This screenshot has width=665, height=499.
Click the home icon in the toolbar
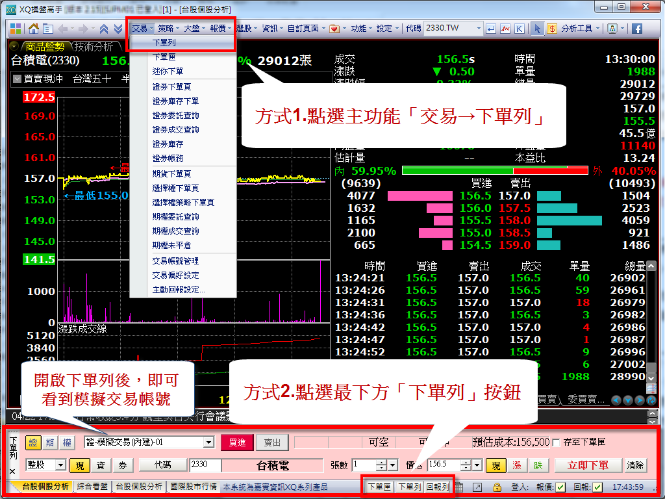click(34, 29)
